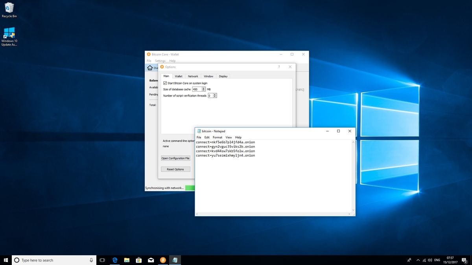Select the Notepad taskbar icon

coord(175,260)
